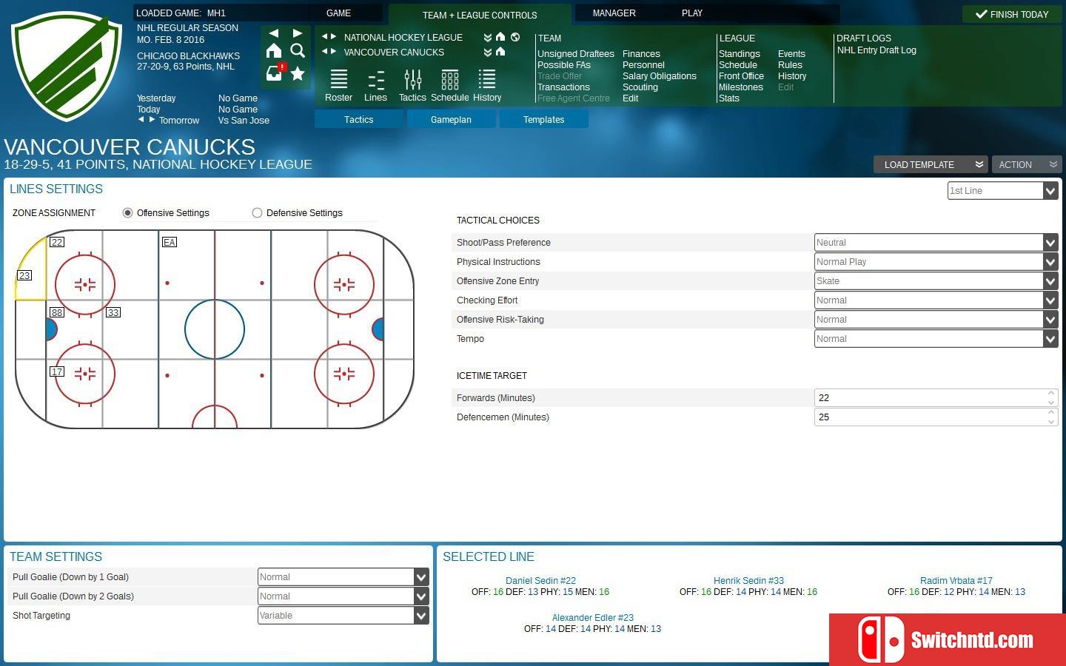This screenshot has height=666, width=1066.
Task: Open the inbox with red alert
Action: tap(274, 73)
